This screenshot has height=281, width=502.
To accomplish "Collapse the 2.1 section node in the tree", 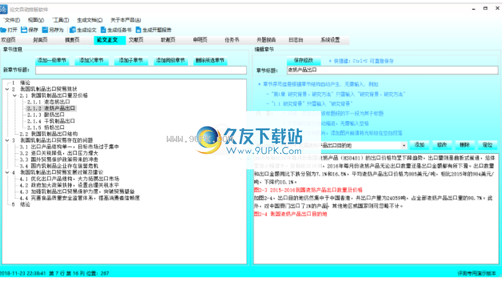I will click(x=15, y=96).
